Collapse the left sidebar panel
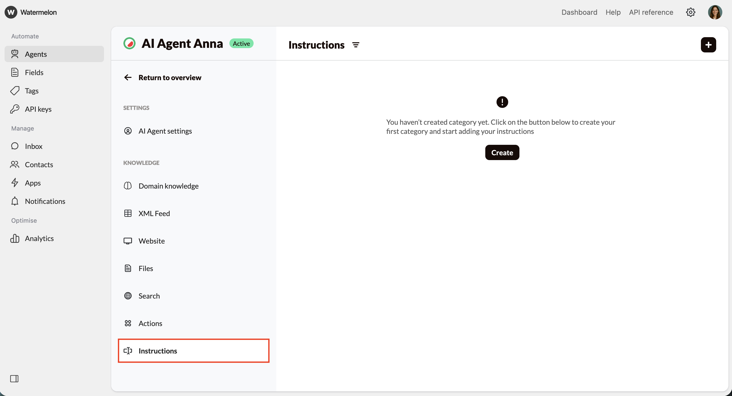Image resolution: width=732 pixels, height=396 pixels. click(x=15, y=378)
